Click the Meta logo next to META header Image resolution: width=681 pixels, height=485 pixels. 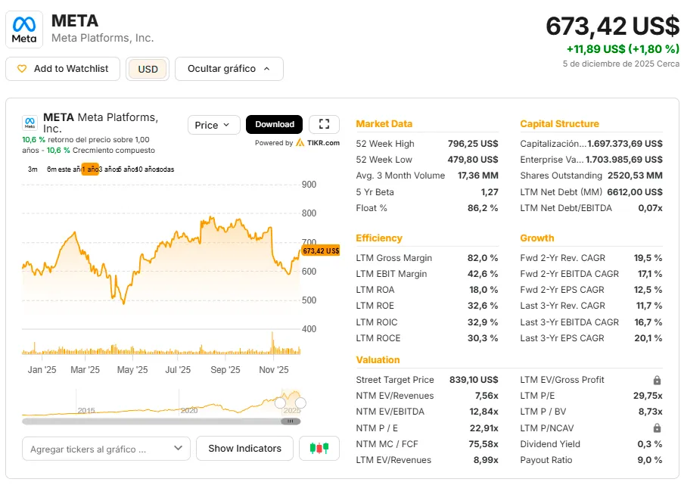click(24, 30)
